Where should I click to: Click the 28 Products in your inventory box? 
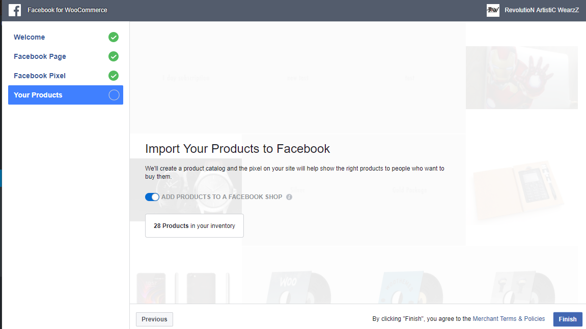(x=194, y=226)
